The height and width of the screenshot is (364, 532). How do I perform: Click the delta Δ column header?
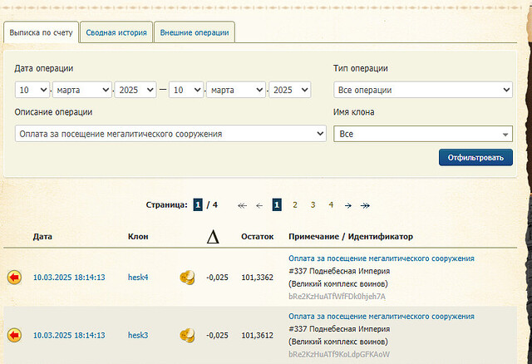point(213,237)
